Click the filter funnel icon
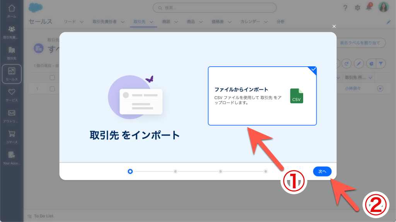 [381, 64]
